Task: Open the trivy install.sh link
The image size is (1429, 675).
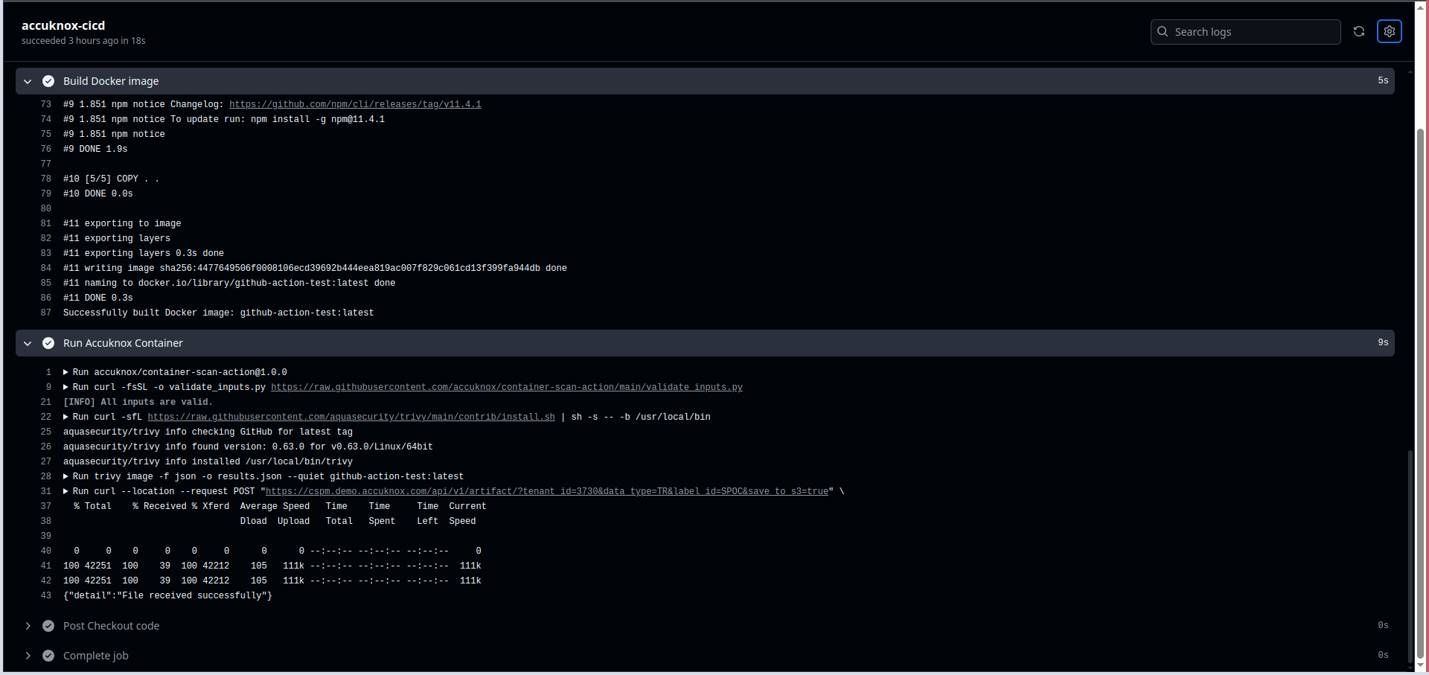Action: pyautogui.click(x=351, y=417)
